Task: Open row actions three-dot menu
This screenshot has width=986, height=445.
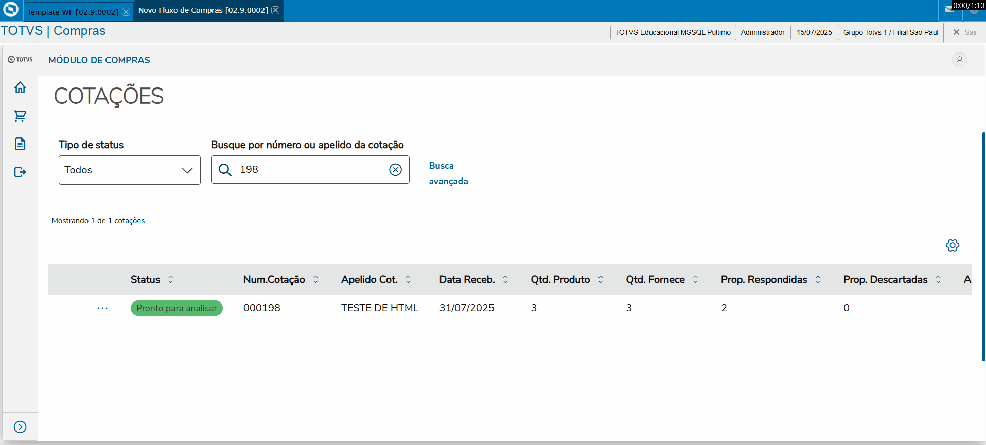Action: 102,308
